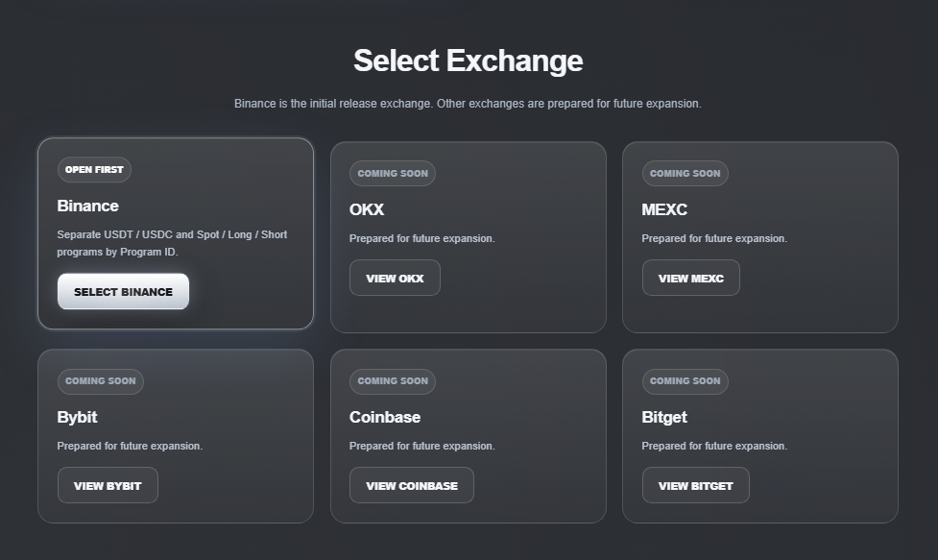Click 'Prepared for future expansion.' under OKX
This screenshot has width=938, height=560.
pos(421,238)
